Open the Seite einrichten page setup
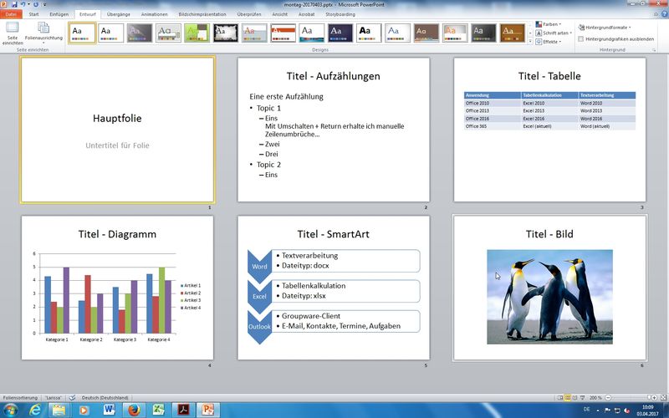The height and width of the screenshot is (418, 669). (x=13, y=33)
